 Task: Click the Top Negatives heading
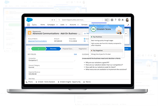pyautogui.click(x=98, y=51)
